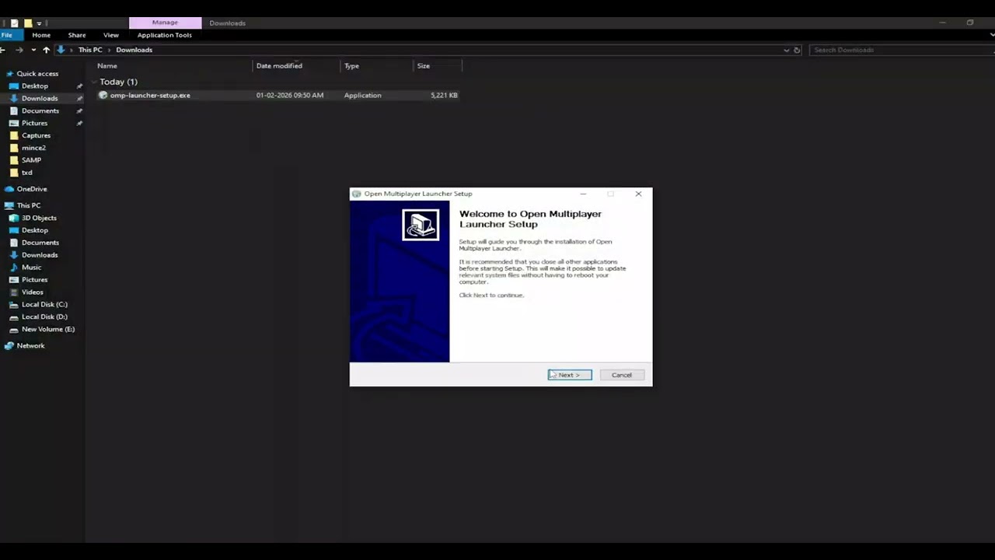Collapse the Today (1) group
Viewport: 995px width, 560px height.
(x=94, y=82)
